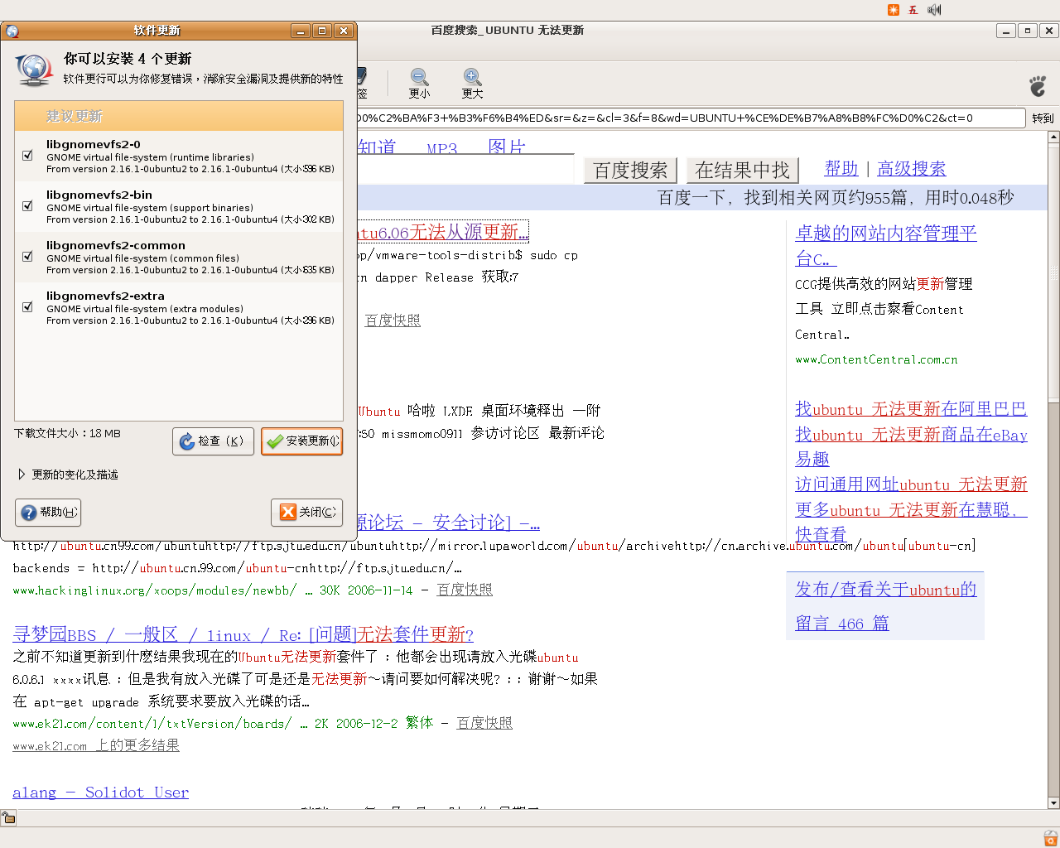
Task: Open result link 6.06无法从源更新
Action: pyautogui.click(x=443, y=232)
